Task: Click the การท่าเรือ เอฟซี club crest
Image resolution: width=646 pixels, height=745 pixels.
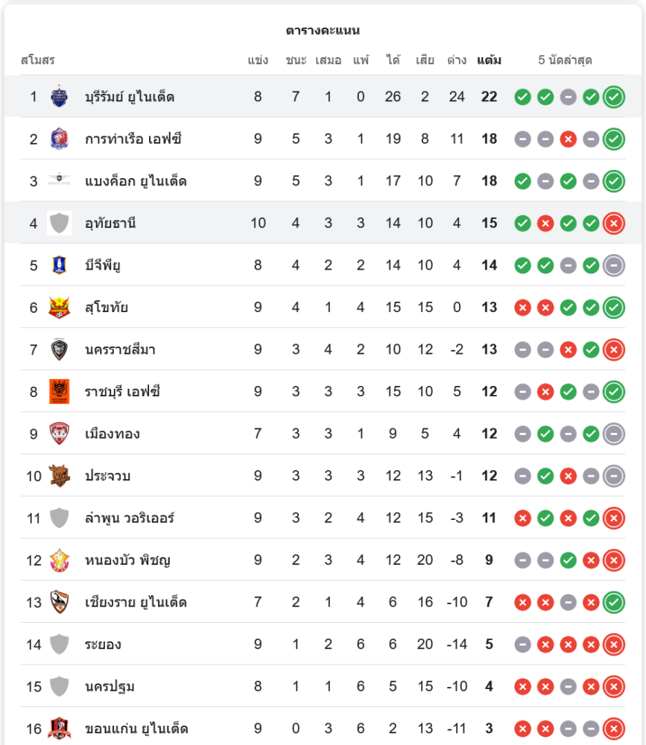Action: 60,139
